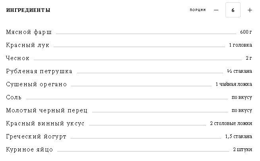Open the Рубленая петрушка ingredient

[x=39, y=71]
